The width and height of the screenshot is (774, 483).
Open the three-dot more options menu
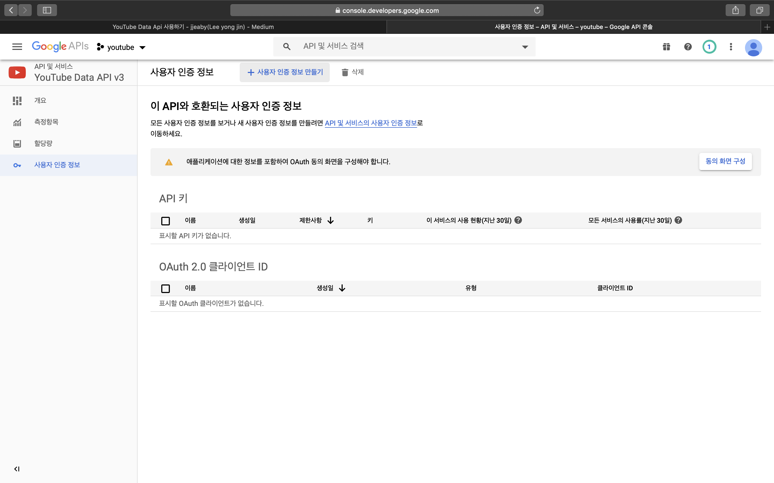(731, 47)
